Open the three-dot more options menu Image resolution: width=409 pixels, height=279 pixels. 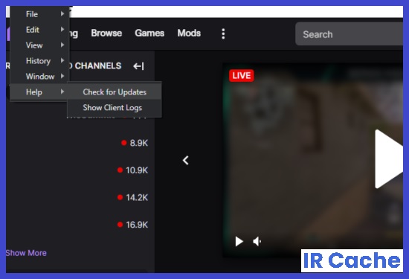click(x=223, y=33)
